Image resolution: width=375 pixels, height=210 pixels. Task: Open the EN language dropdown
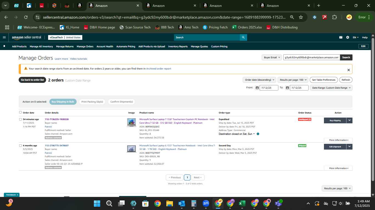pyautogui.click(x=356, y=37)
